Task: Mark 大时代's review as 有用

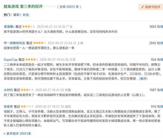Action: click(160, 90)
